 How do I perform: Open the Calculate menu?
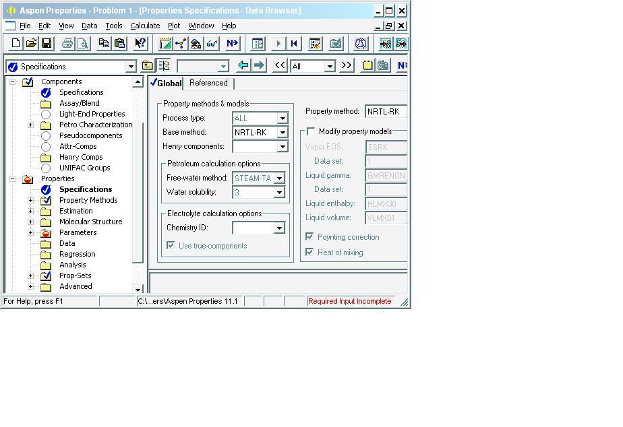(145, 26)
